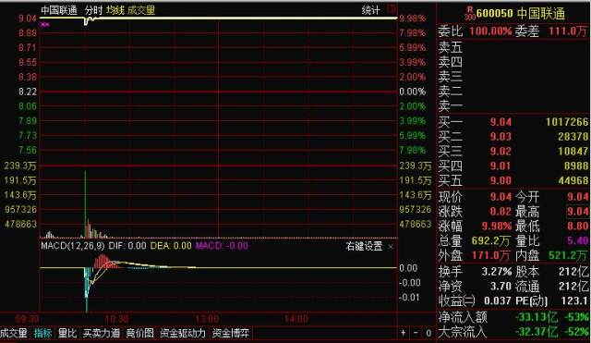Image resolution: width=591 pixels, height=343 pixels.
Task: Open 右键设置 for the MACD panel
Action: [x=364, y=247]
